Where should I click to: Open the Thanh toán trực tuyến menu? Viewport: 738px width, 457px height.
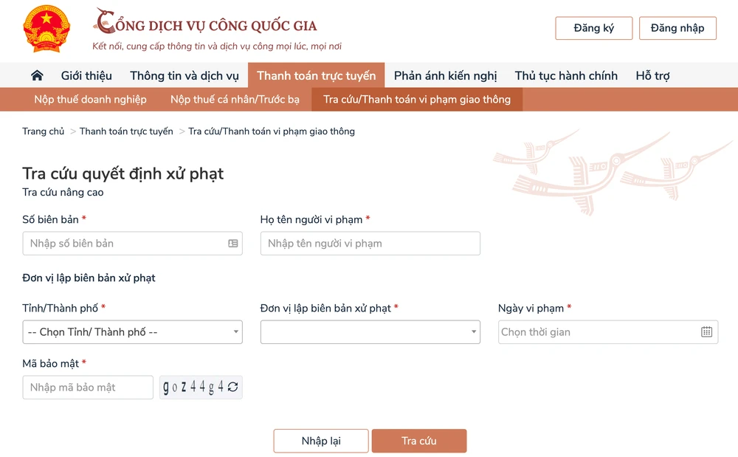click(316, 75)
